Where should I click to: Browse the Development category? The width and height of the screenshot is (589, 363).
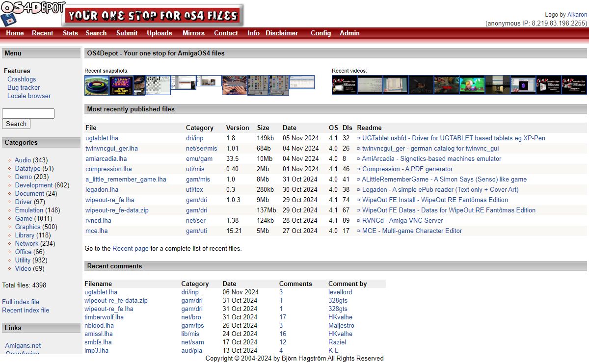tap(34, 185)
